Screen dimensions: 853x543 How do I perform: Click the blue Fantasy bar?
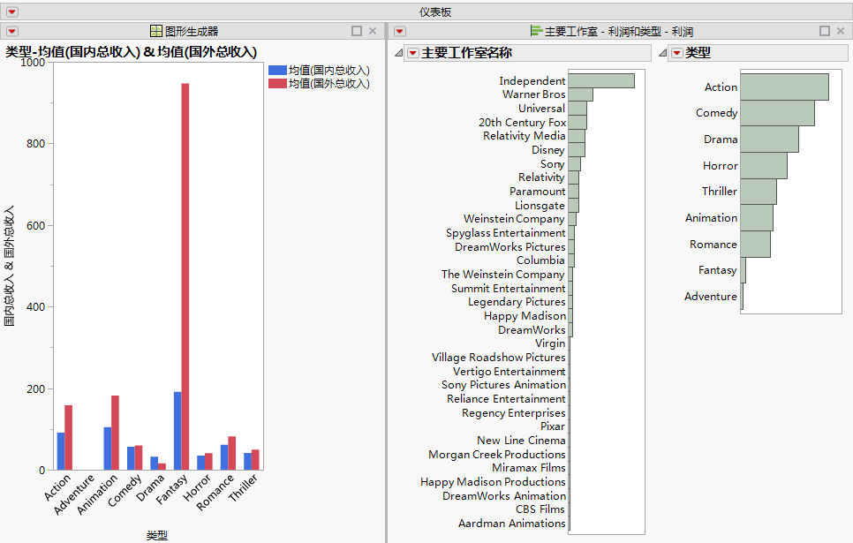click(x=177, y=431)
